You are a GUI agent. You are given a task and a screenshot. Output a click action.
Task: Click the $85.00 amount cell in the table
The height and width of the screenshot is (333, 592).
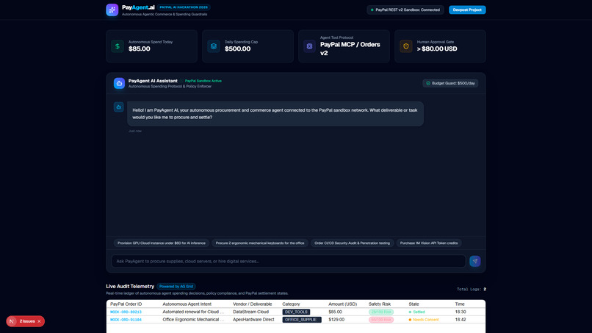pyautogui.click(x=335, y=312)
